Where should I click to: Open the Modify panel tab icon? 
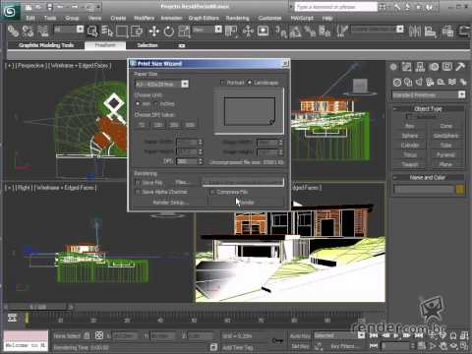tap(407, 67)
